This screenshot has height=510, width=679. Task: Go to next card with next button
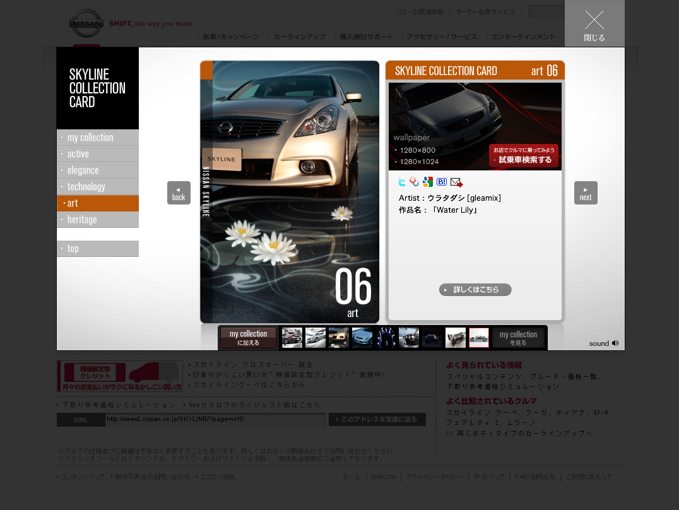586,193
